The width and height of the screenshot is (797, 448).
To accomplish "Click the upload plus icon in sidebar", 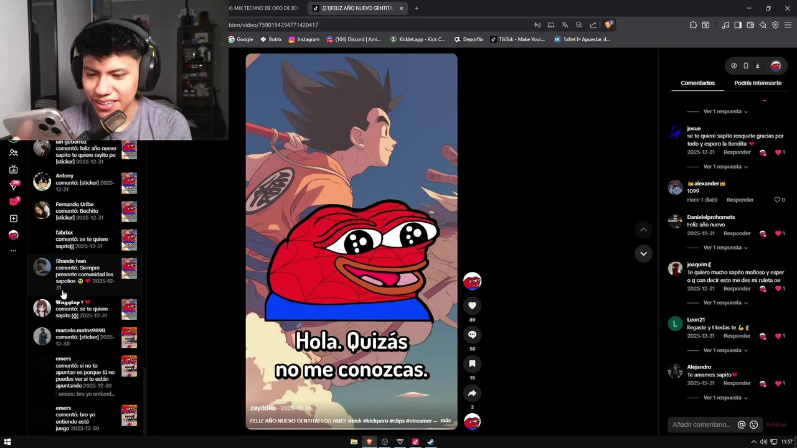I will point(14,218).
